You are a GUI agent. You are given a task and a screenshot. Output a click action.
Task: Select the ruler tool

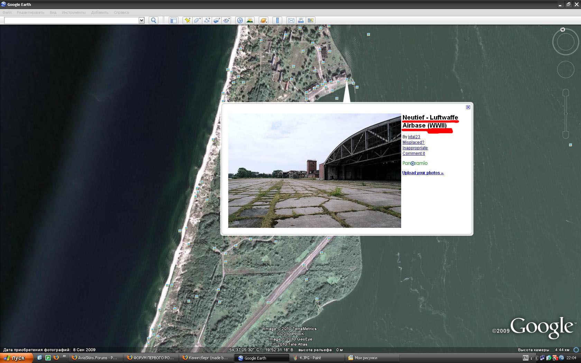[x=277, y=20]
